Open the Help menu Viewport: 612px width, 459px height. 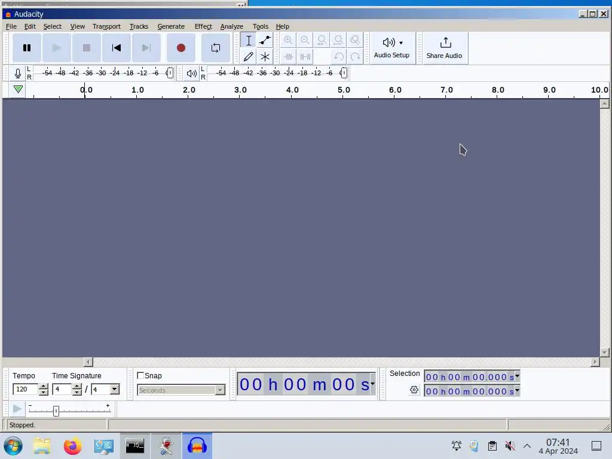tap(283, 26)
